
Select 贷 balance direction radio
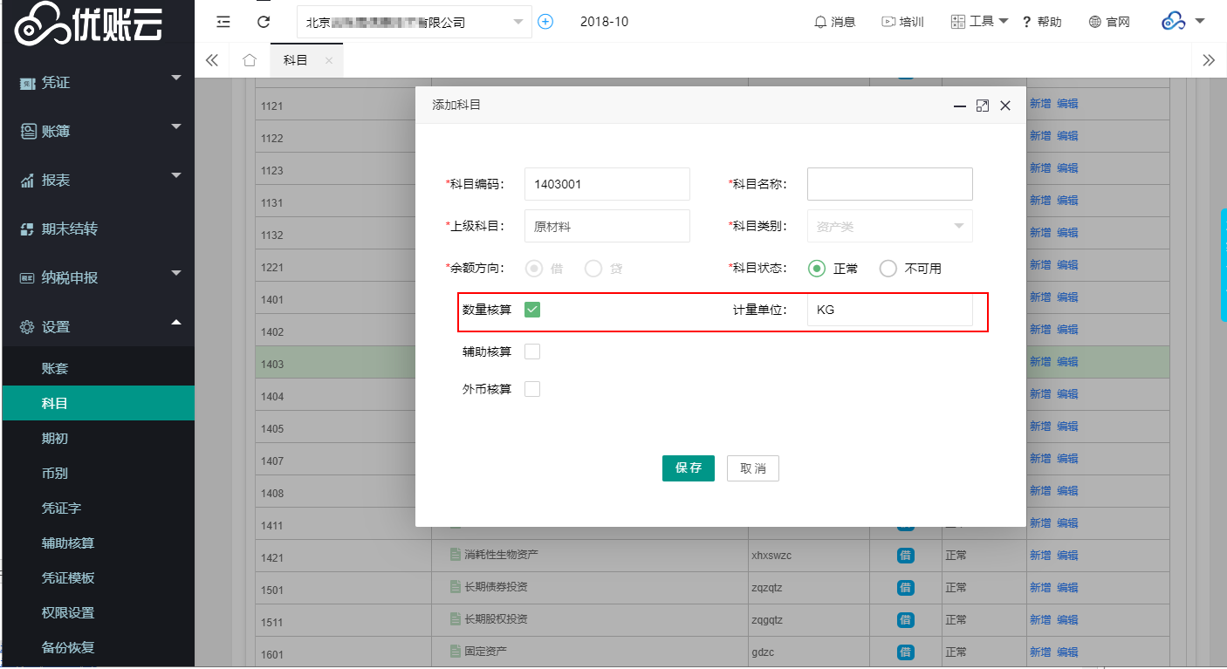pos(593,269)
